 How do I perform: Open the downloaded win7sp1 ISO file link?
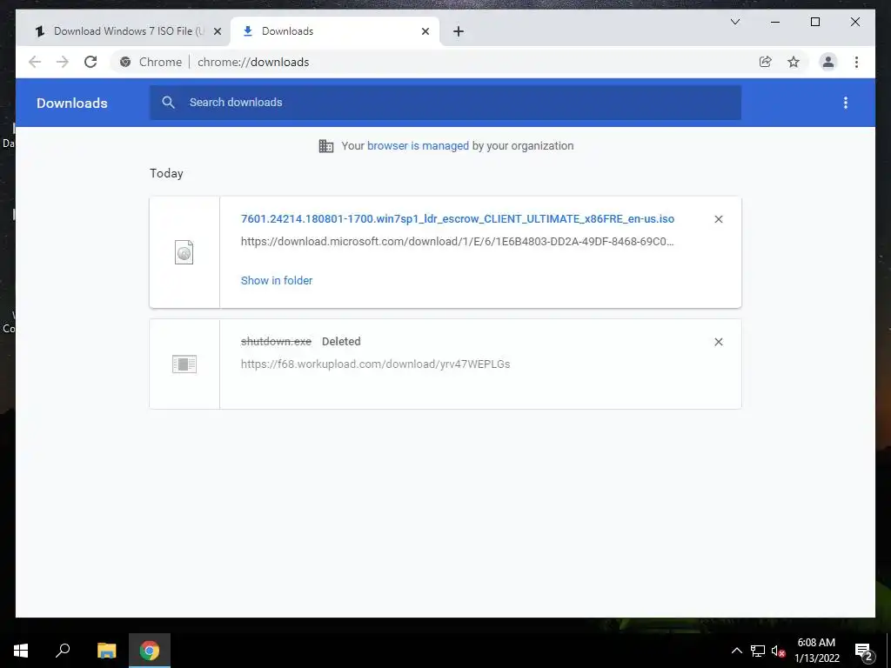click(x=458, y=218)
